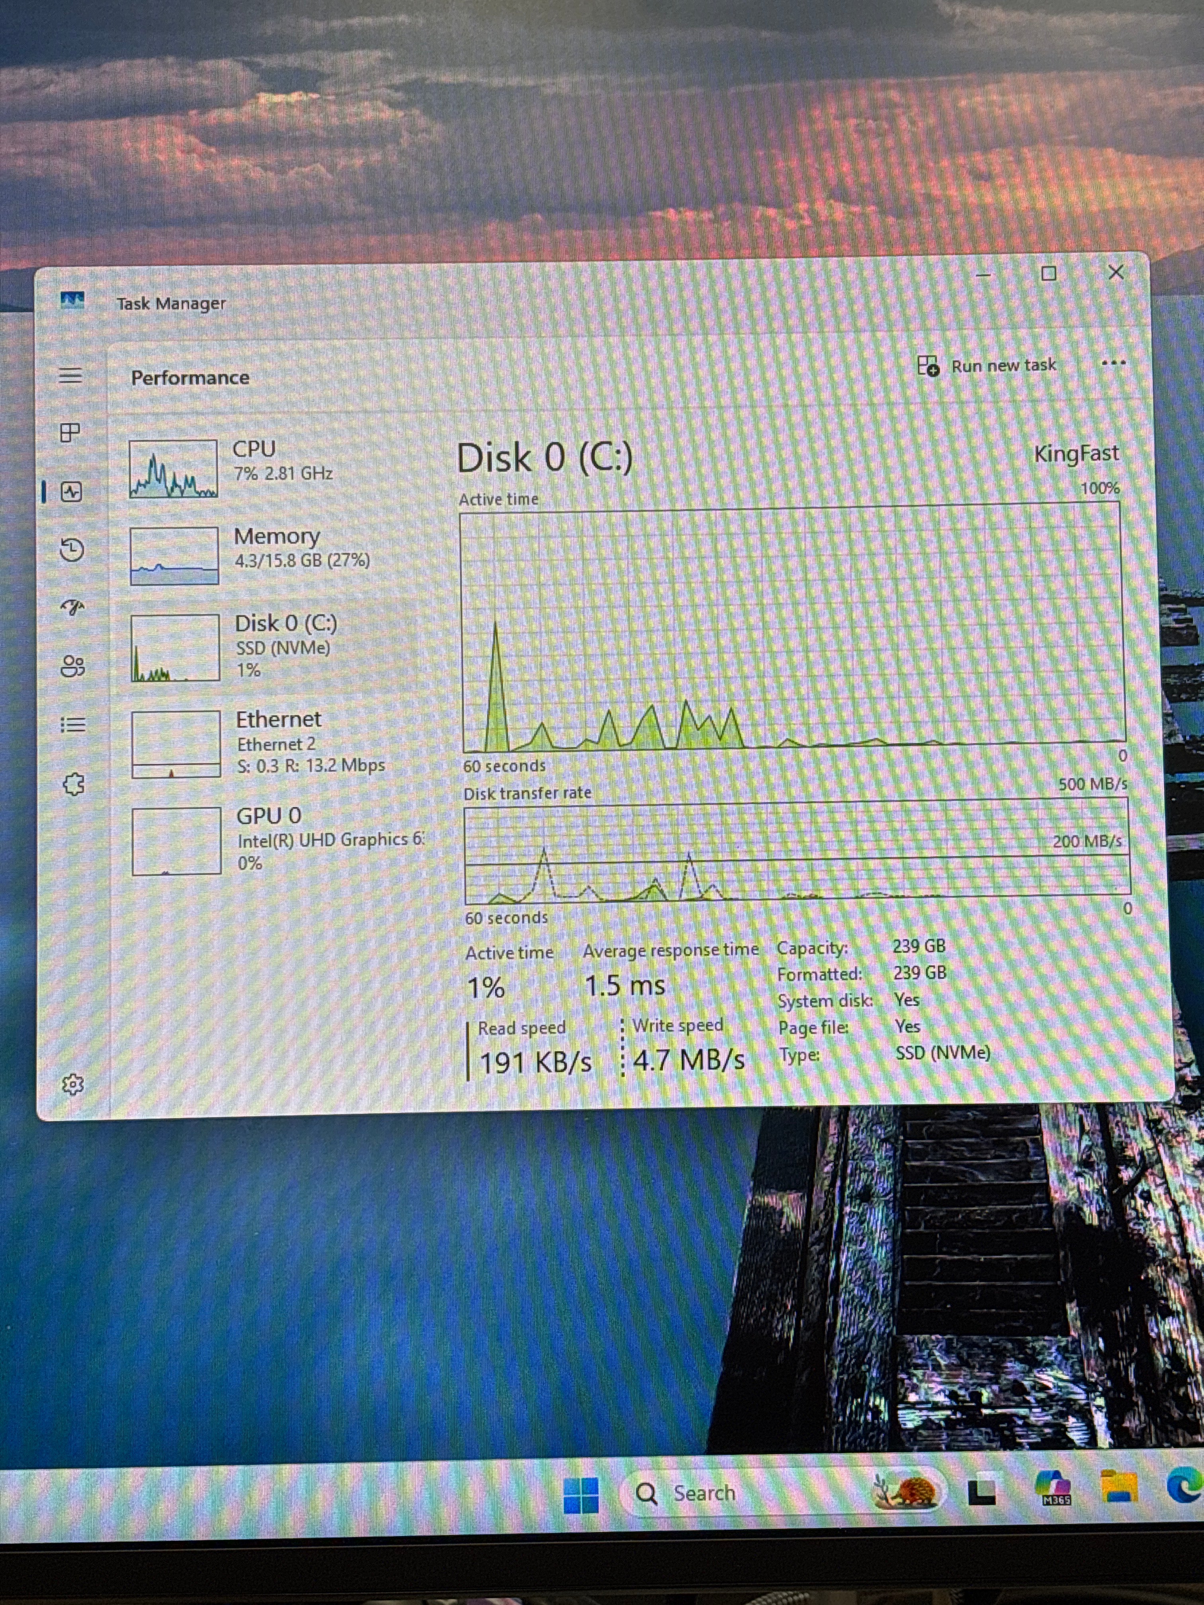Select the Disk 0 (C:) item
This screenshot has height=1605, width=1204.
[272, 648]
